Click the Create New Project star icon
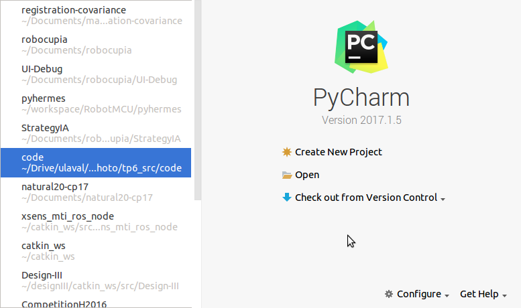Viewport: 521px width, 308px height. click(287, 152)
